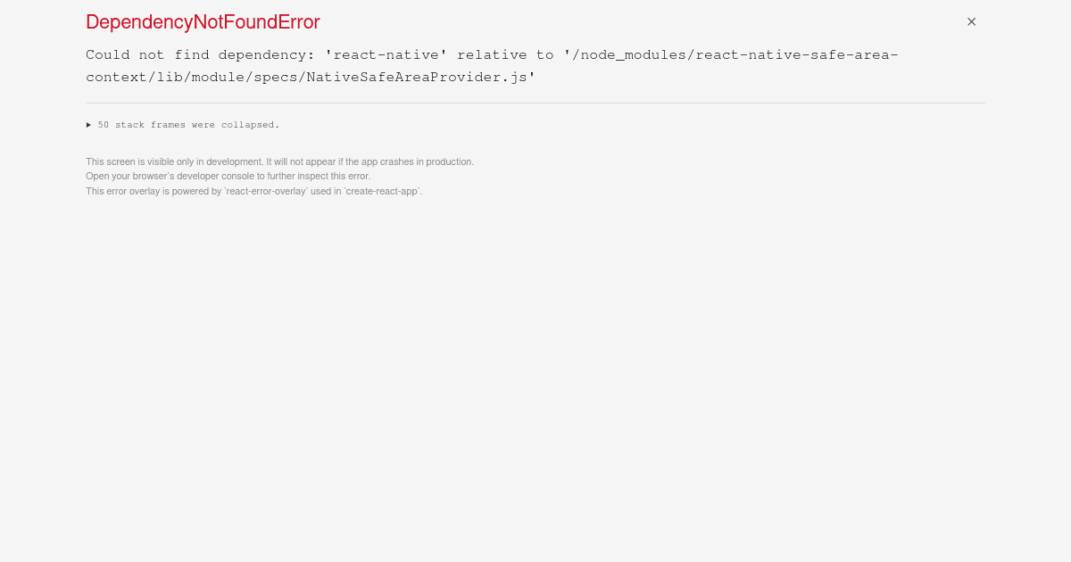Click the 'context/lib/module/specs' path segment
1071x562 pixels.
point(192,77)
